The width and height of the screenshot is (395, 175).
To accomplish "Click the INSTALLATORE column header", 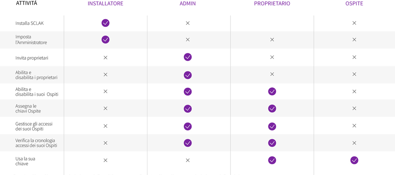I will 105,4.
